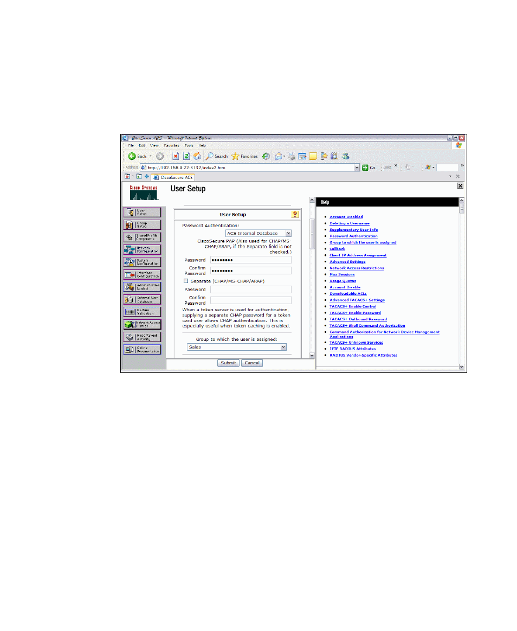Image resolution: width=517 pixels, height=631 pixels.
Task: Open the Password Authentication database dropdown
Action: click(x=288, y=234)
